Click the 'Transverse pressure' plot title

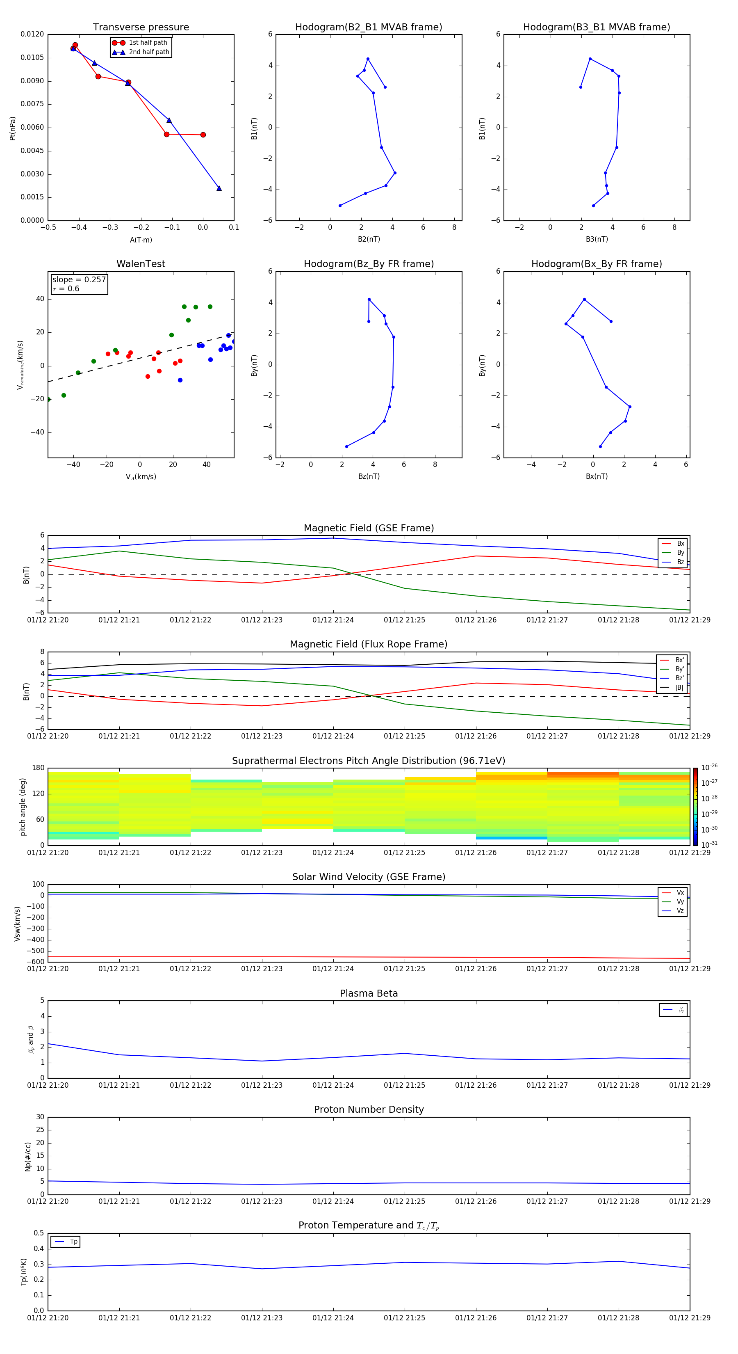[x=141, y=27]
